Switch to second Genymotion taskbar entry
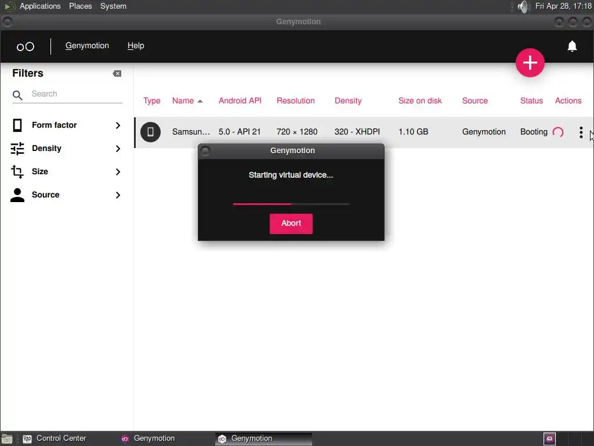Screen dimensions: 594x446 (x=263, y=438)
